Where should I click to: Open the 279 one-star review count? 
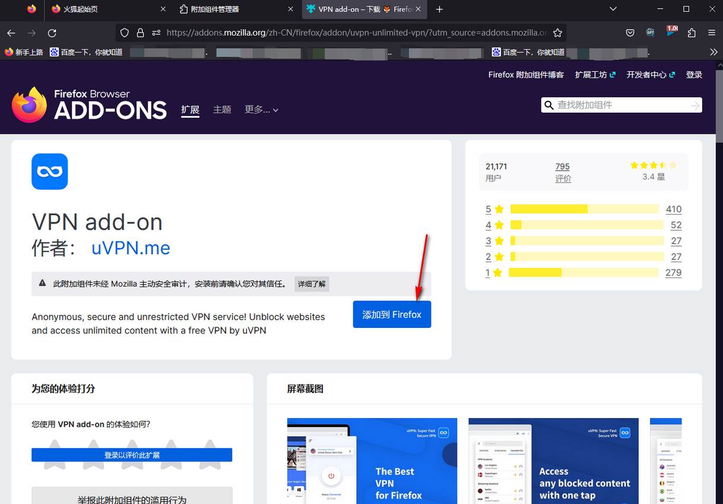tap(674, 273)
